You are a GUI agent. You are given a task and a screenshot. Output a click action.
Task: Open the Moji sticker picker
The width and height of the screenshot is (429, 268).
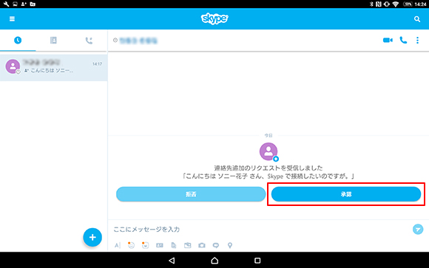(x=145, y=245)
